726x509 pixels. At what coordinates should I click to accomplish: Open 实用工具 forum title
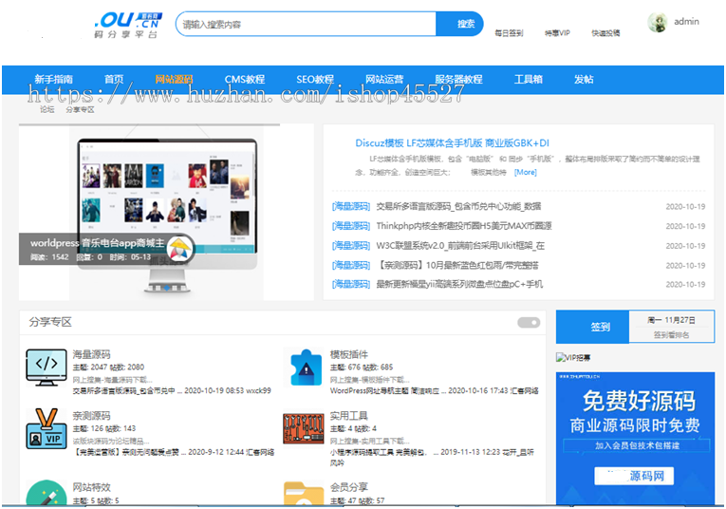pos(349,416)
